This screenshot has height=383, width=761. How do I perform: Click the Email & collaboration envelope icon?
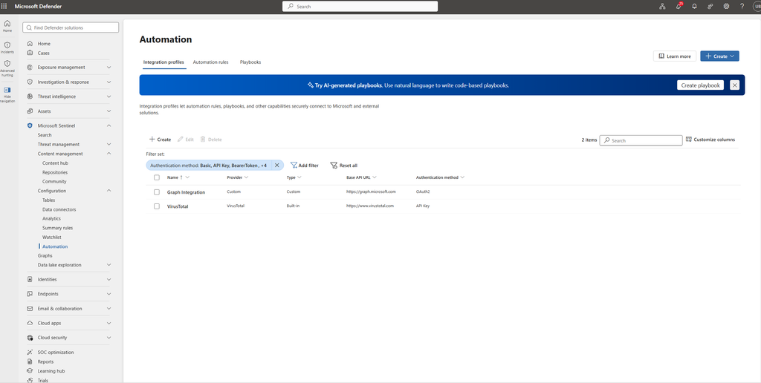point(30,308)
